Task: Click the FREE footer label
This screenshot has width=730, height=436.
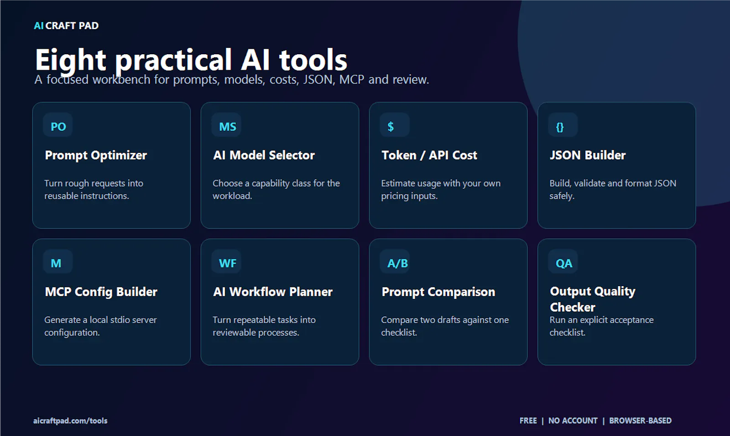Action: (528, 421)
